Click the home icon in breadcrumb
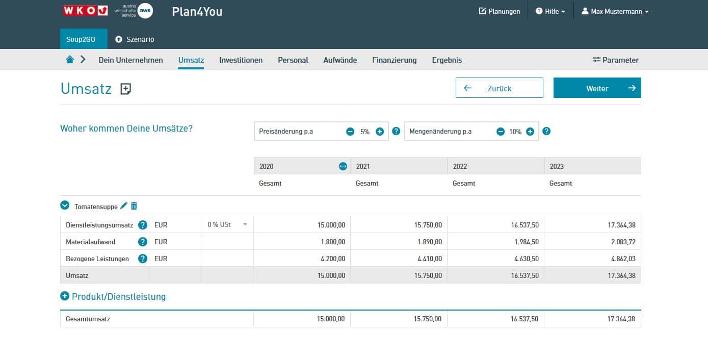The width and height of the screenshot is (708, 358). pyautogui.click(x=70, y=60)
